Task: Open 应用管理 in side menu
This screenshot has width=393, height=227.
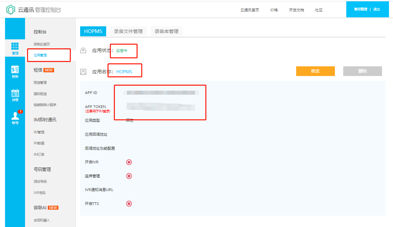Action: tap(40, 55)
